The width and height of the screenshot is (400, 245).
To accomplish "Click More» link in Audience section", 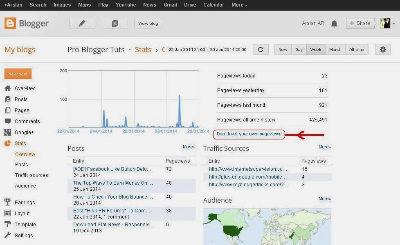I will [325, 199].
